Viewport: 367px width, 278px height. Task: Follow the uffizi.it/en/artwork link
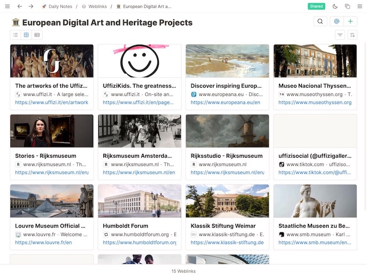[x=52, y=102]
